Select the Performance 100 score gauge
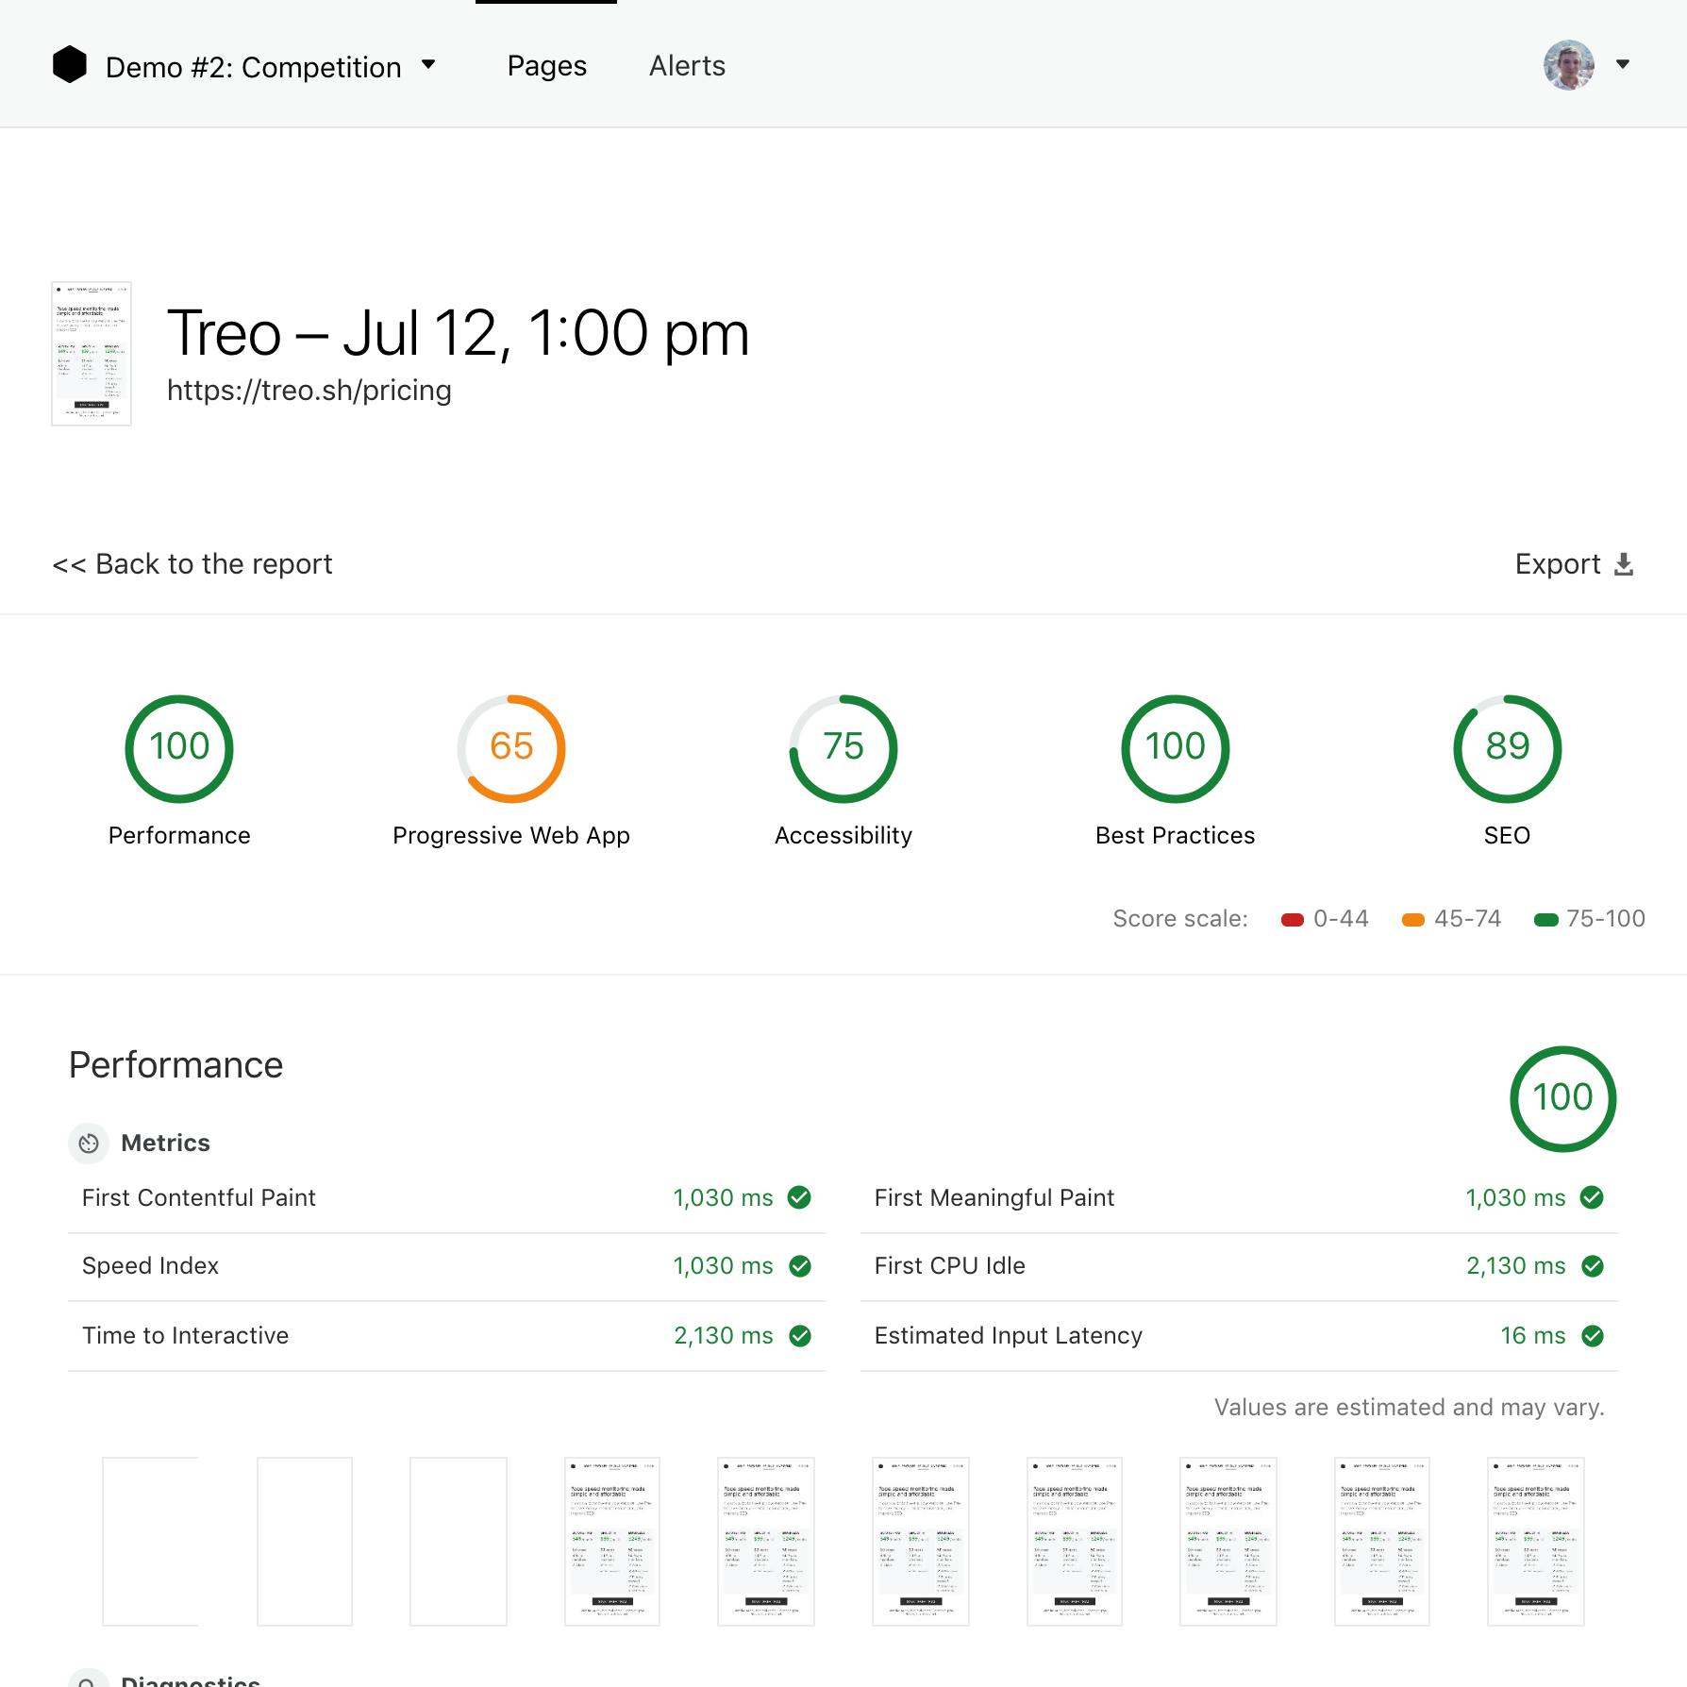1687x1687 pixels. pyautogui.click(x=179, y=749)
